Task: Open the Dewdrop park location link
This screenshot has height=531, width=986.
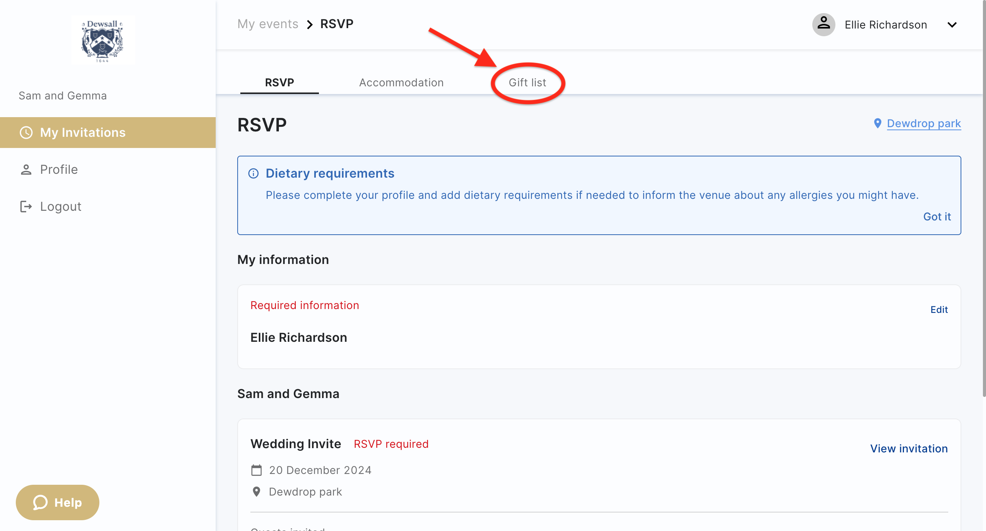Action: 924,123
